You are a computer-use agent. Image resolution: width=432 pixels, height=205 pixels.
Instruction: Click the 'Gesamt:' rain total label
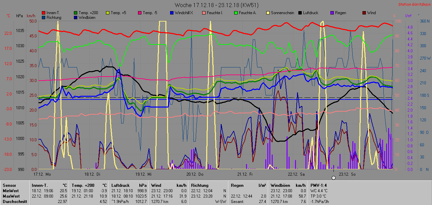[237, 201]
